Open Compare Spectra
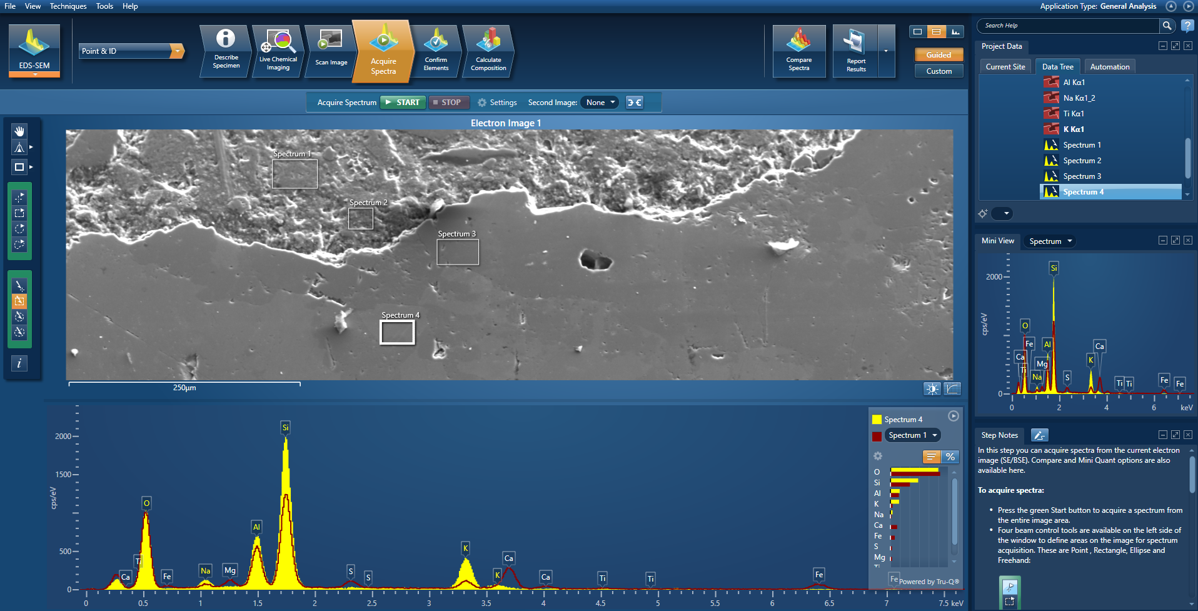Screen dimensions: 1198x611 [x=799, y=51]
